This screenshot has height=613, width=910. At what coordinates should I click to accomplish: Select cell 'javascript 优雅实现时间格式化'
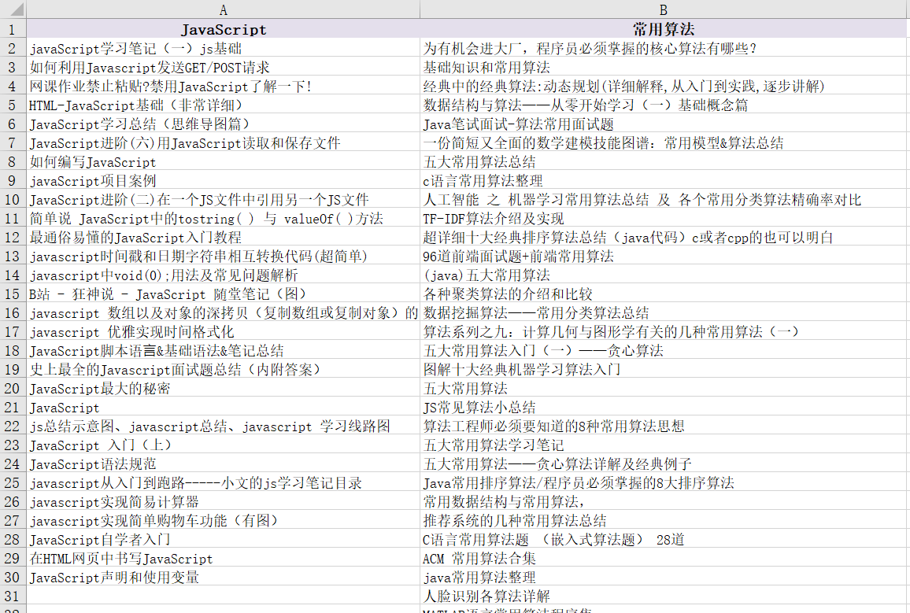pyautogui.click(x=224, y=332)
